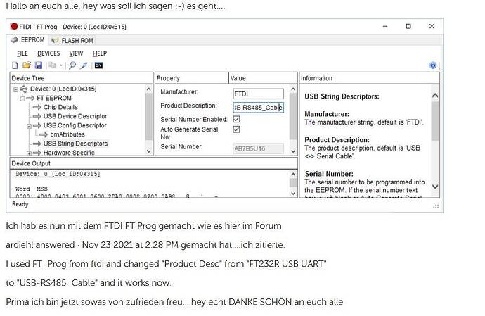485x316 pixels.
Task: Click 'Device: 0 [Loc ID:0x315]' in Device Output
Action: click(58, 174)
